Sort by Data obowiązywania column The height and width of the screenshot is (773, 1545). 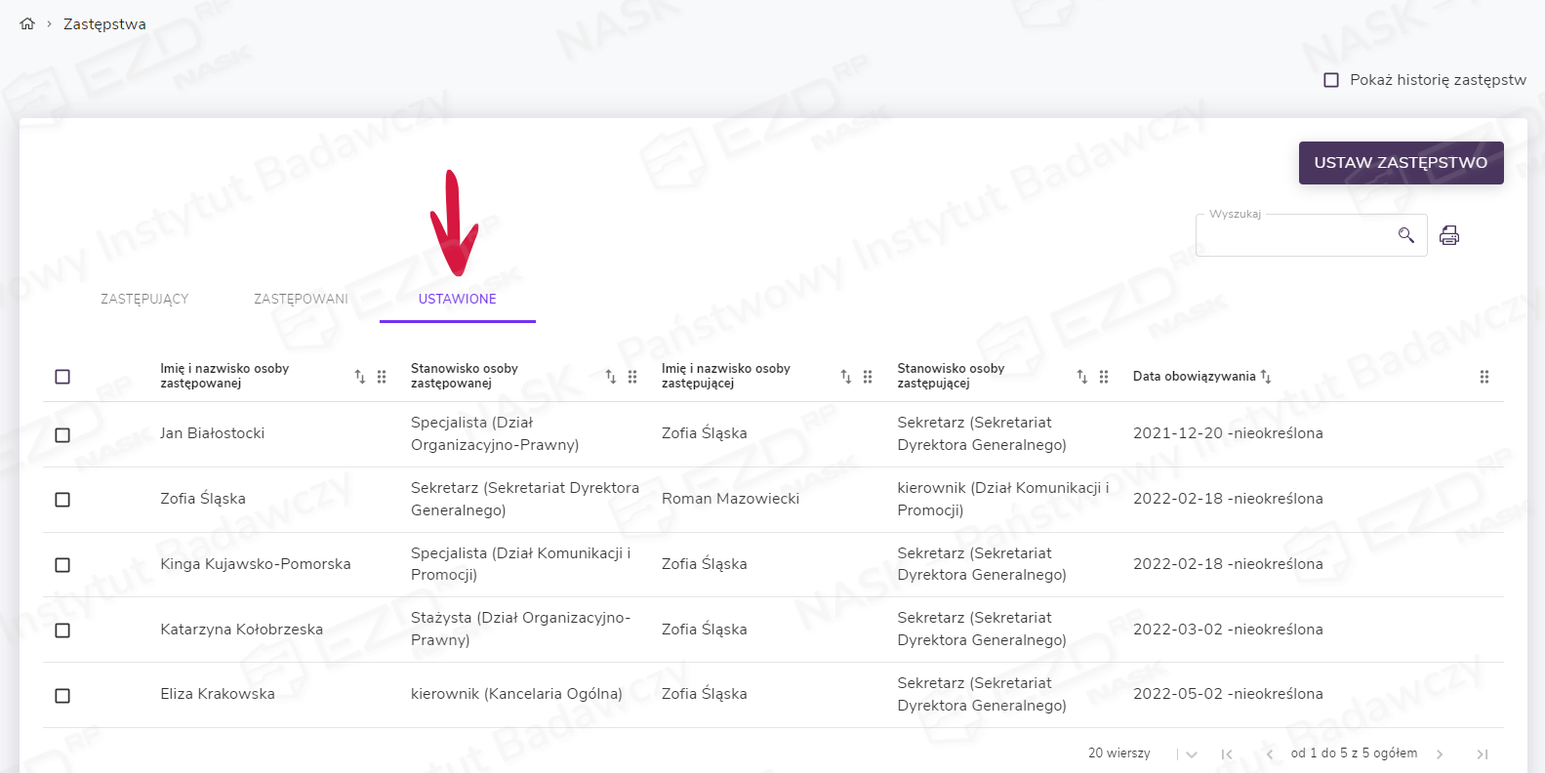(x=1266, y=377)
